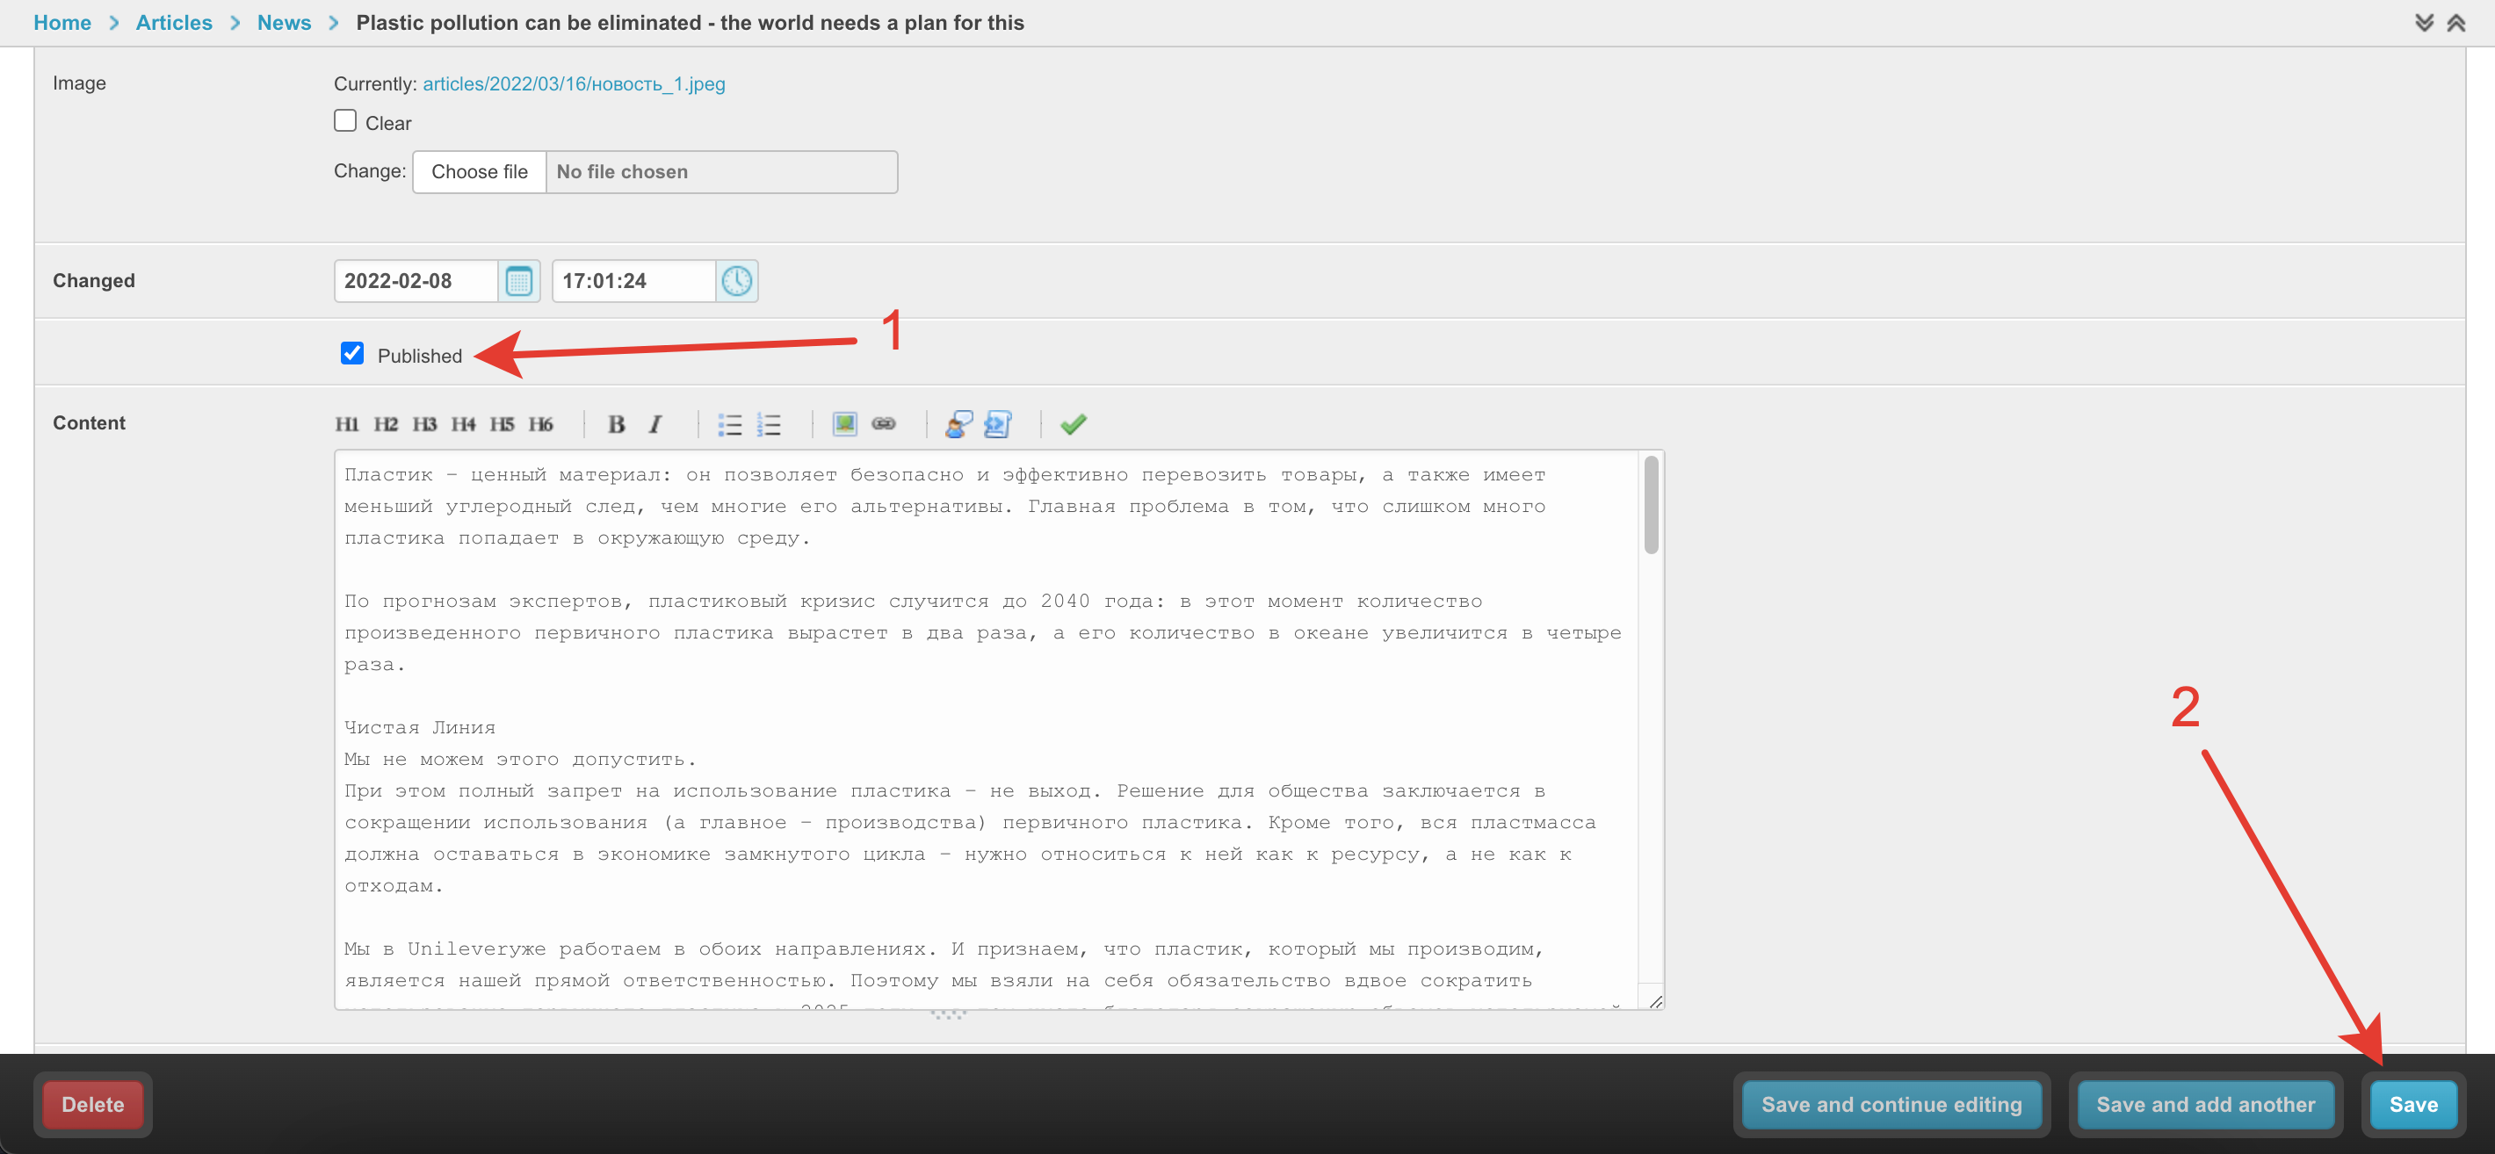Uncheck the Published checkbox
The width and height of the screenshot is (2495, 1154).
coord(352,353)
